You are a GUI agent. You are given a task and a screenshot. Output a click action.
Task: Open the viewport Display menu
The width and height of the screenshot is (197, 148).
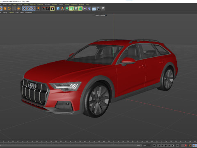5,13
